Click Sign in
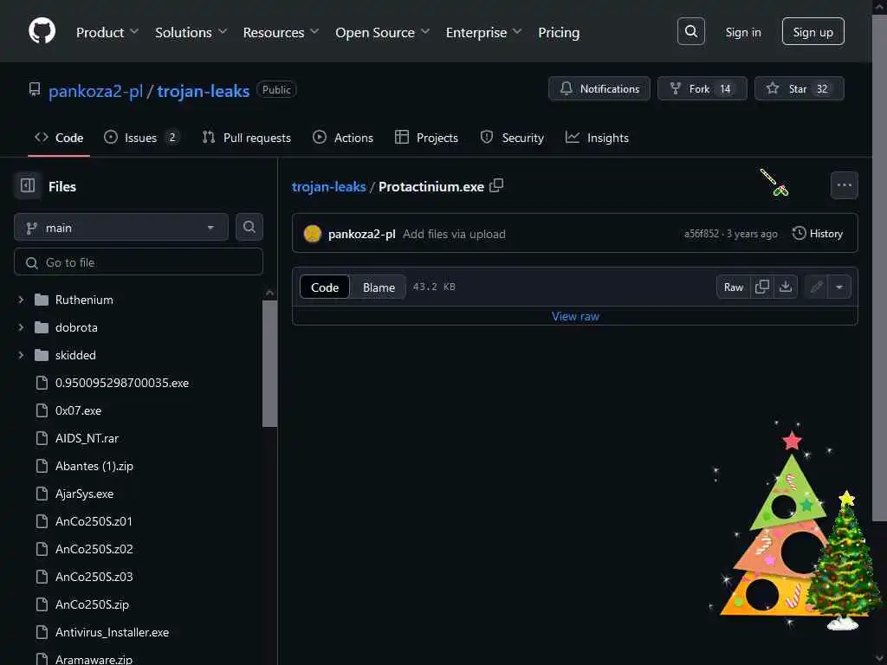Image resolution: width=887 pixels, height=665 pixels. point(742,32)
